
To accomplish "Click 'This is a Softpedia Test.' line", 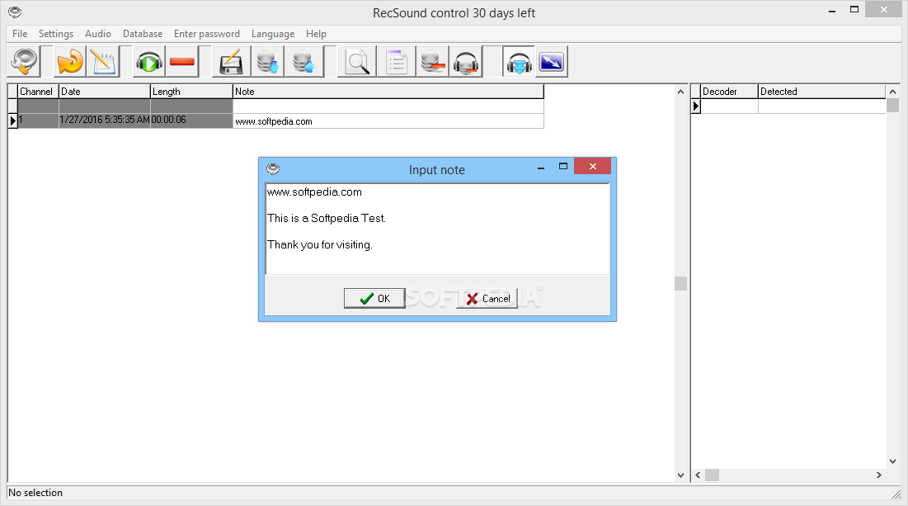I will (x=326, y=219).
